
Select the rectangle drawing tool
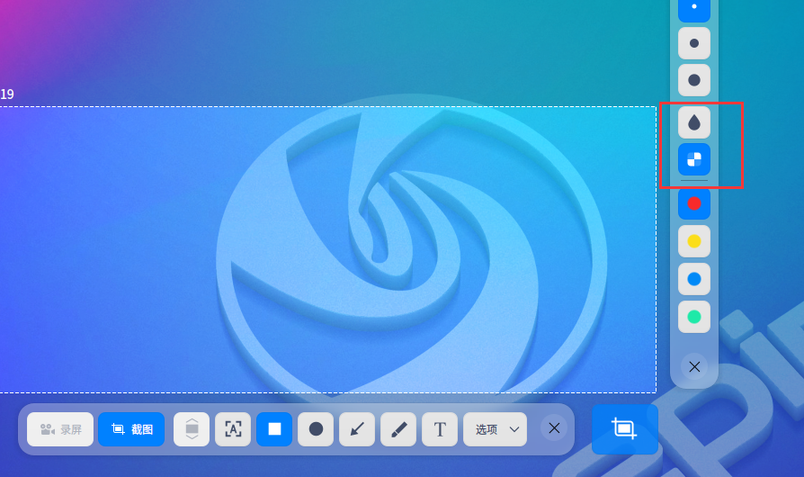tap(274, 428)
